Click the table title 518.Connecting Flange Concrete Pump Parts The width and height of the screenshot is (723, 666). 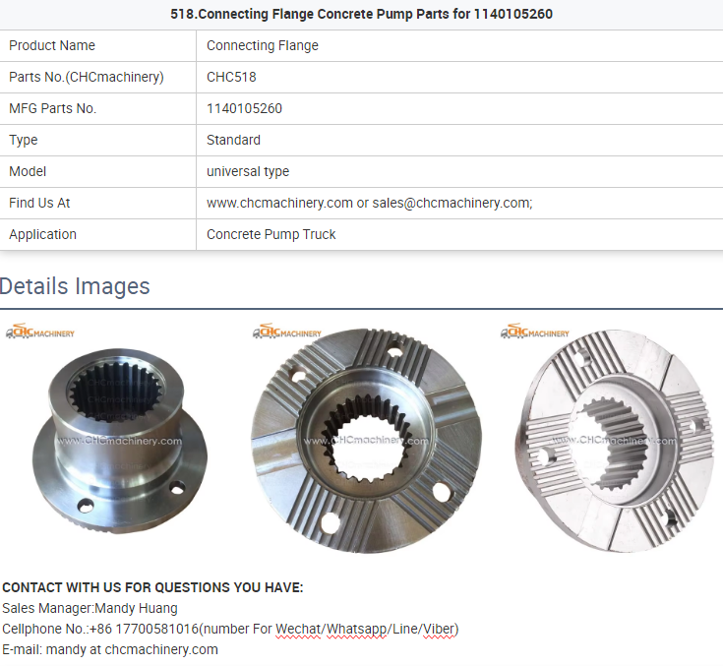pyautogui.click(x=361, y=14)
